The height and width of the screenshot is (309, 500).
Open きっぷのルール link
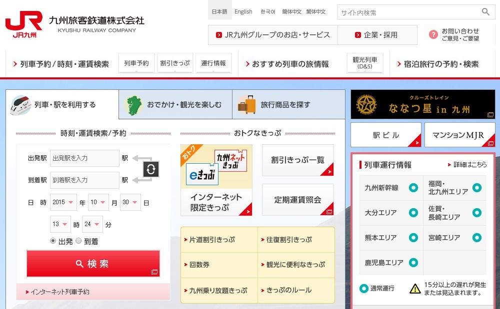(x=286, y=290)
